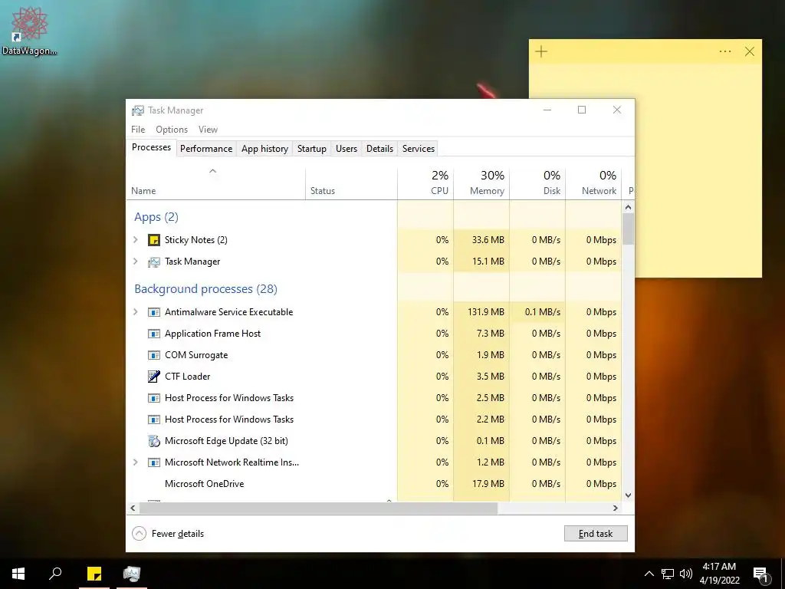The width and height of the screenshot is (785, 589).
Task: Expand the Task Manager process group
Action: click(x=135, y=262)
